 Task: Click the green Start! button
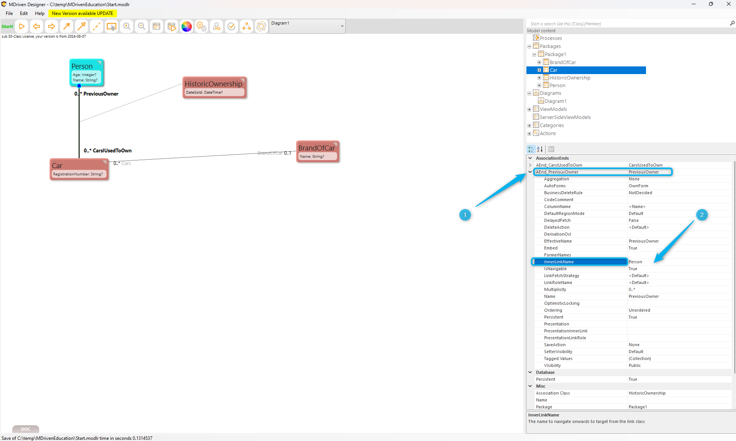(7, 26)
